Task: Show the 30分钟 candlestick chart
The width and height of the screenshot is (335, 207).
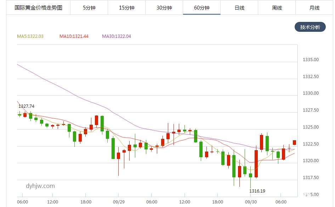Action: click(164, 8)
